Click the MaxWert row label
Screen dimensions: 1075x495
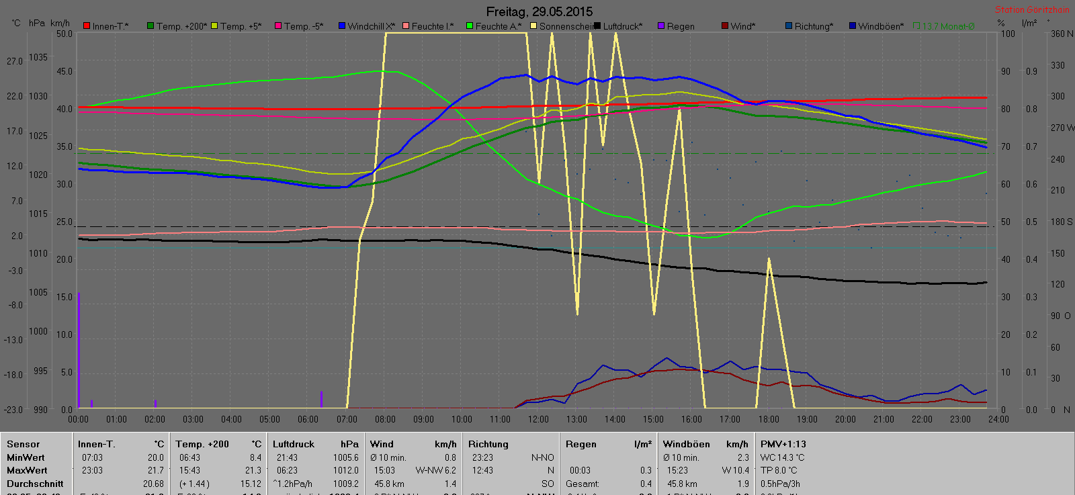tap(27, 470)
